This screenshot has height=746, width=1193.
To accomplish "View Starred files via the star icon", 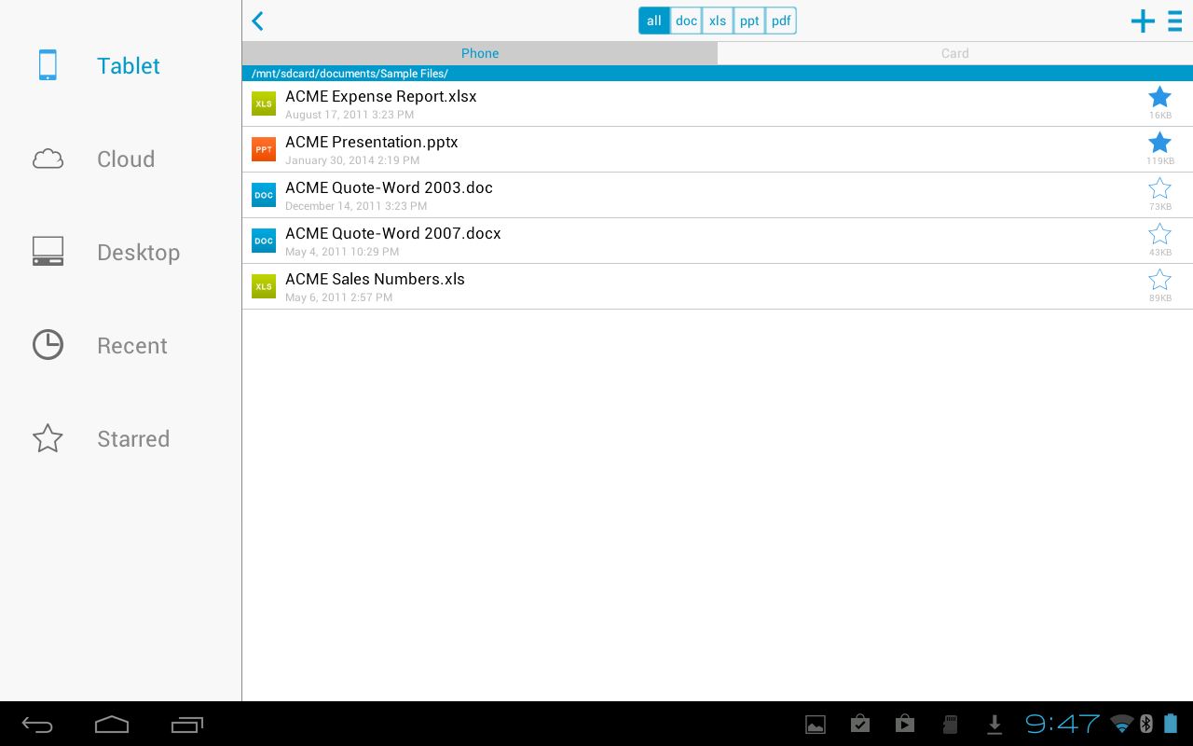I will click(48, 438).
